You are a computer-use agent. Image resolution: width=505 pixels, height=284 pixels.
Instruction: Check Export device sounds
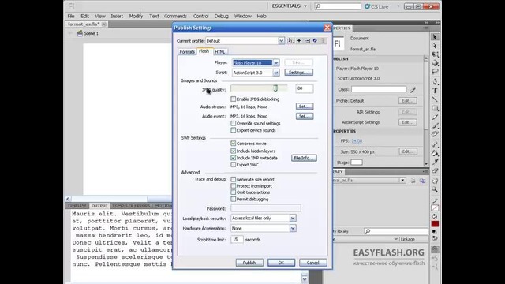pos(234,130)
